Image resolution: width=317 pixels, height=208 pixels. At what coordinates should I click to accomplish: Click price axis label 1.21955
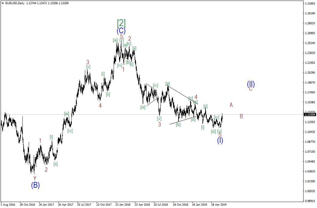pos(310,63)
